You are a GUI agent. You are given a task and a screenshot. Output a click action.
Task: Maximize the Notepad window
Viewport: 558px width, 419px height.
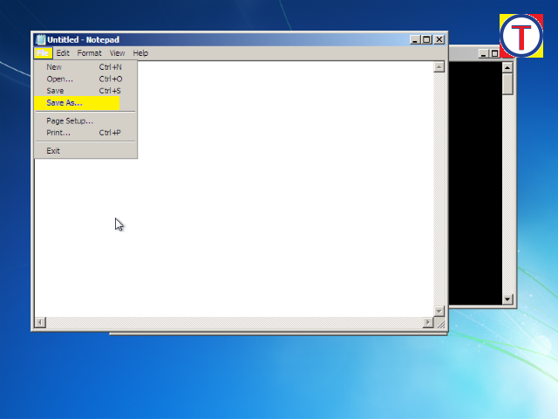point(426,39)
